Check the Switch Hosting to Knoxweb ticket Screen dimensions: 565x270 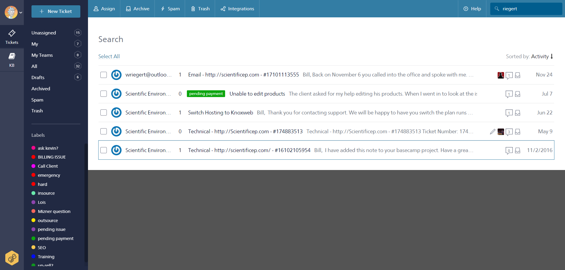104,113
